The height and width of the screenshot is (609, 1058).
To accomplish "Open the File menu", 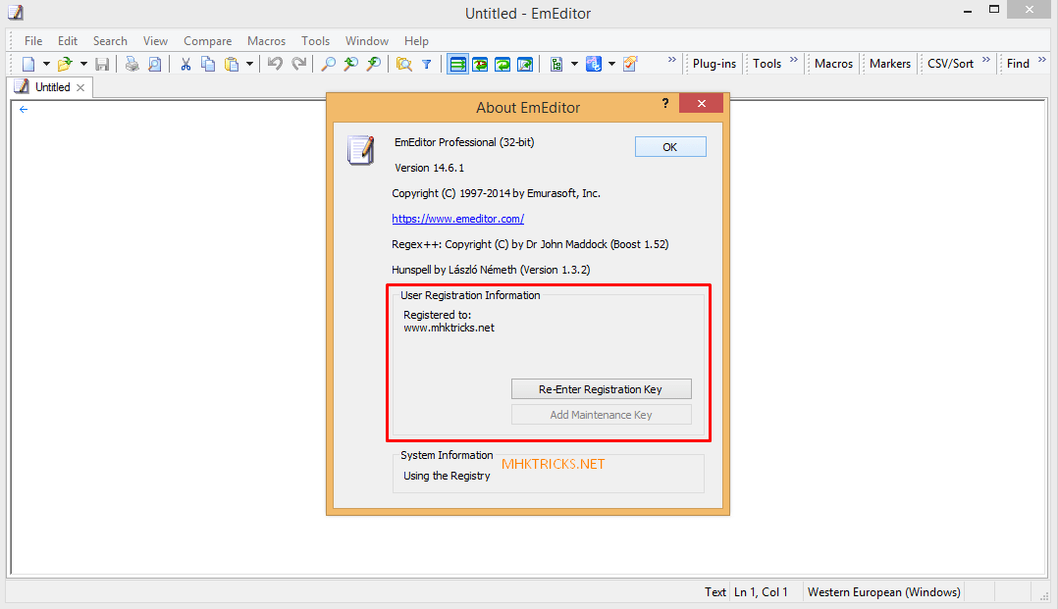I will pos(33,41).
